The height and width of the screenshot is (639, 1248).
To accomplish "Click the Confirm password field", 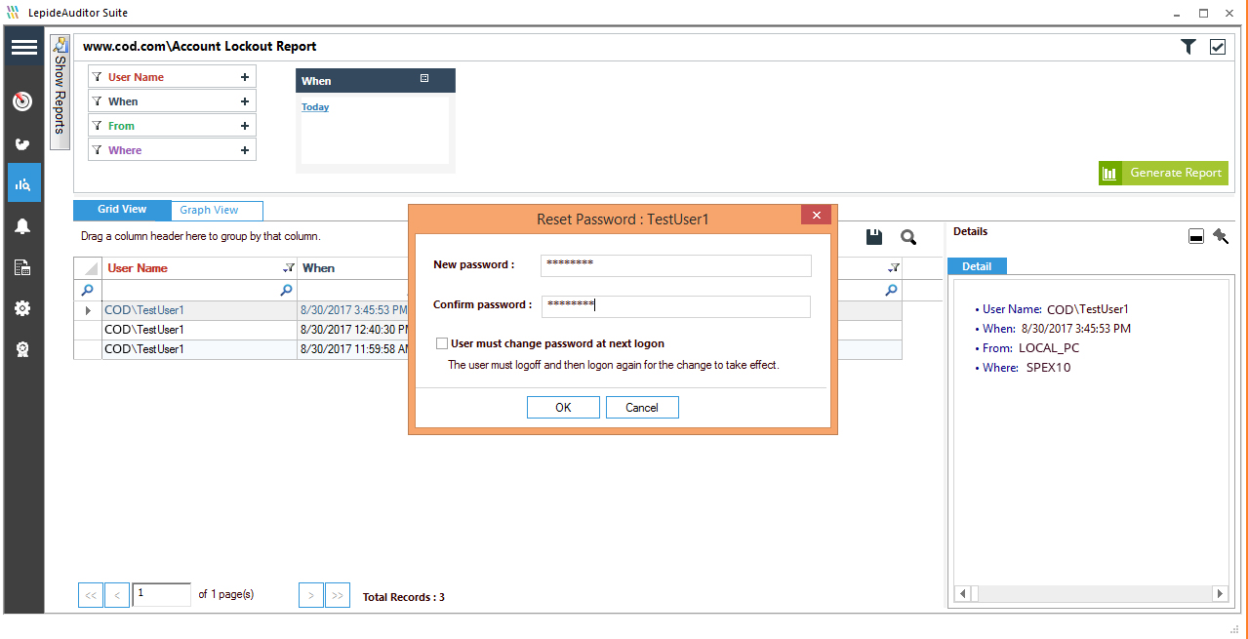I will 676,306.
